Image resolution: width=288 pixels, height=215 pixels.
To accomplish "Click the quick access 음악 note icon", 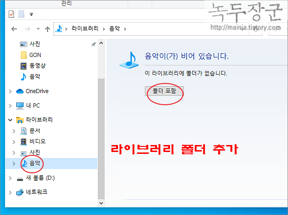I will 23,76.
